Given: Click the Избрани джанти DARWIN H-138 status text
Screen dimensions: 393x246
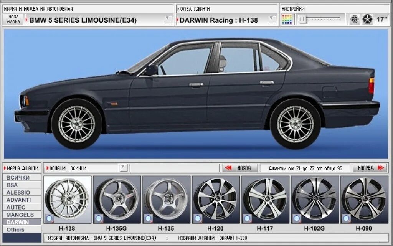Looking at the screenshot, I should 213,238.
